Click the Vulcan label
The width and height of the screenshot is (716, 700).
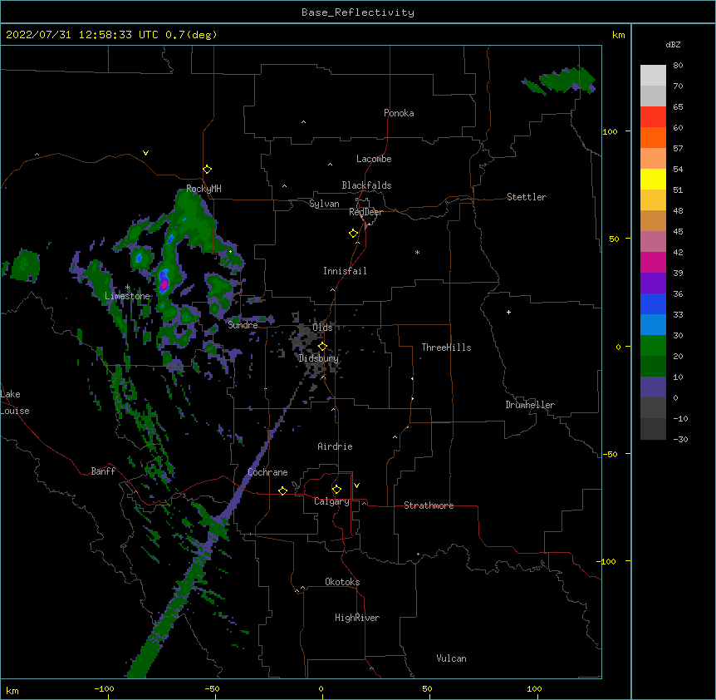(x=451, y=658)
